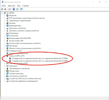Click the Контроллеры USB plug icon
109x100 pixels.
7,41
